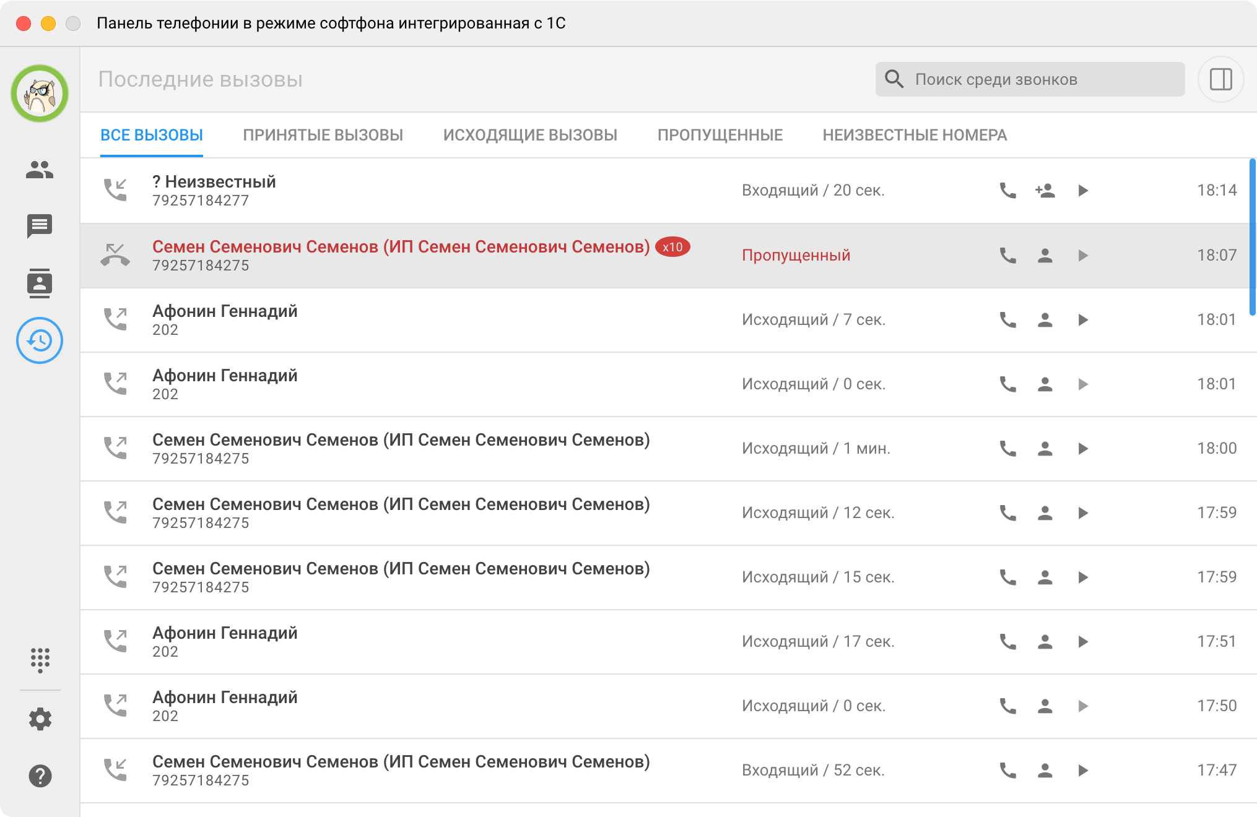Switch to the ИСХОДЯЩИЕ ВЫЗОВЫ tab
Screen dimensions: 1257x817
click(530, 135)
